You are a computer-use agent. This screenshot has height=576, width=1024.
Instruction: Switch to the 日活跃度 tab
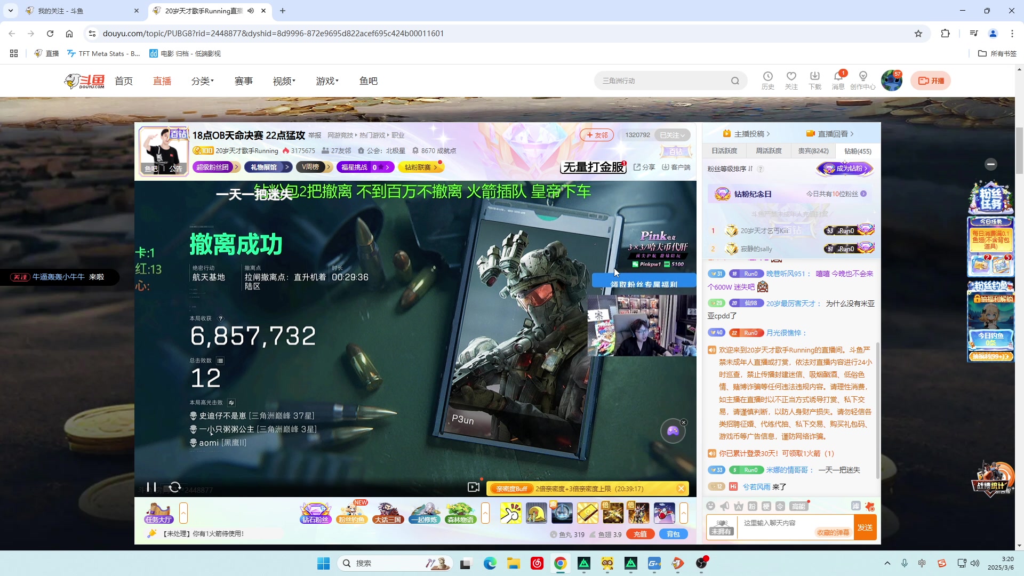(x=724, y=151)
